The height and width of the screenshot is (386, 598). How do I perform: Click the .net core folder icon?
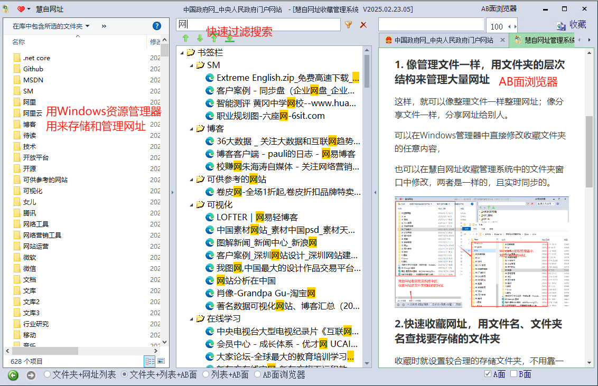coord(17,58)
